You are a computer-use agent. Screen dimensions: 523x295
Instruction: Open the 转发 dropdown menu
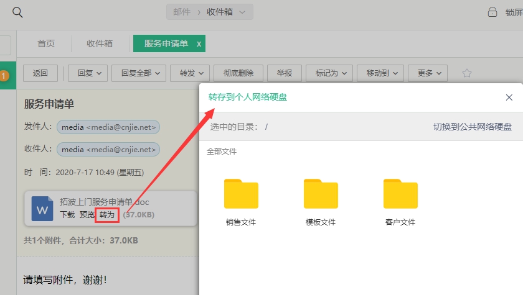(189, 73)
